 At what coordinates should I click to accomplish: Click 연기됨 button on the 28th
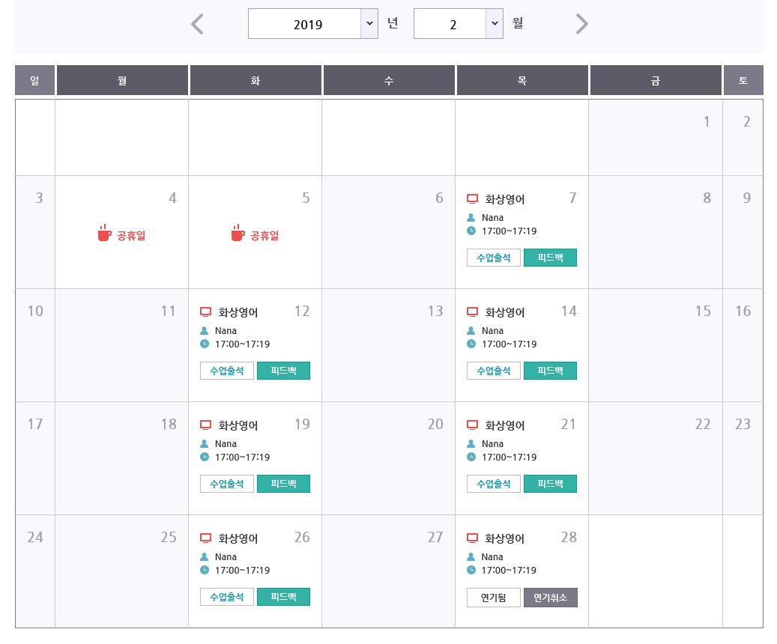(493, 598)
